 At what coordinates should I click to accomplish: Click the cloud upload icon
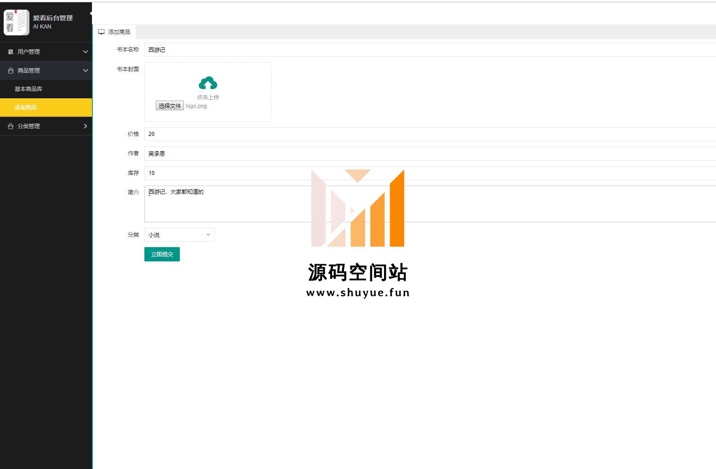coord(208,83)
